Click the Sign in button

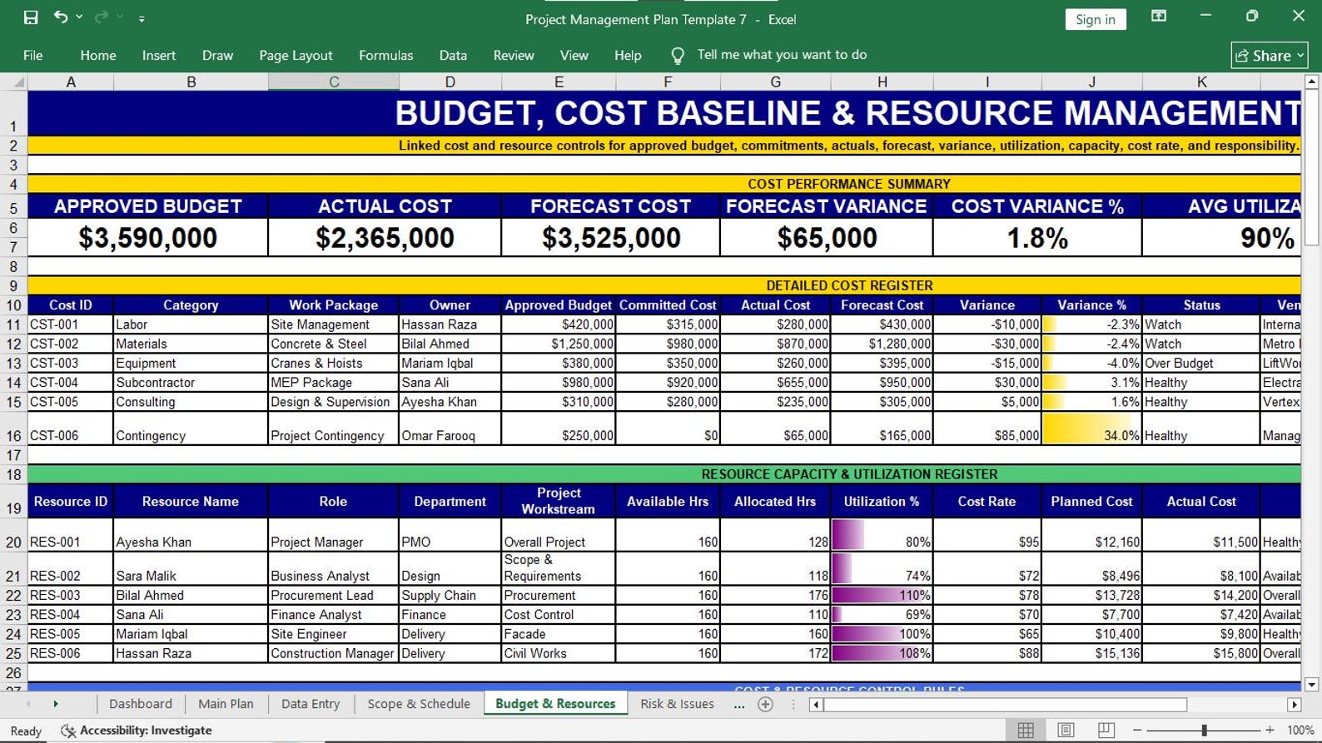(1095, 19)
